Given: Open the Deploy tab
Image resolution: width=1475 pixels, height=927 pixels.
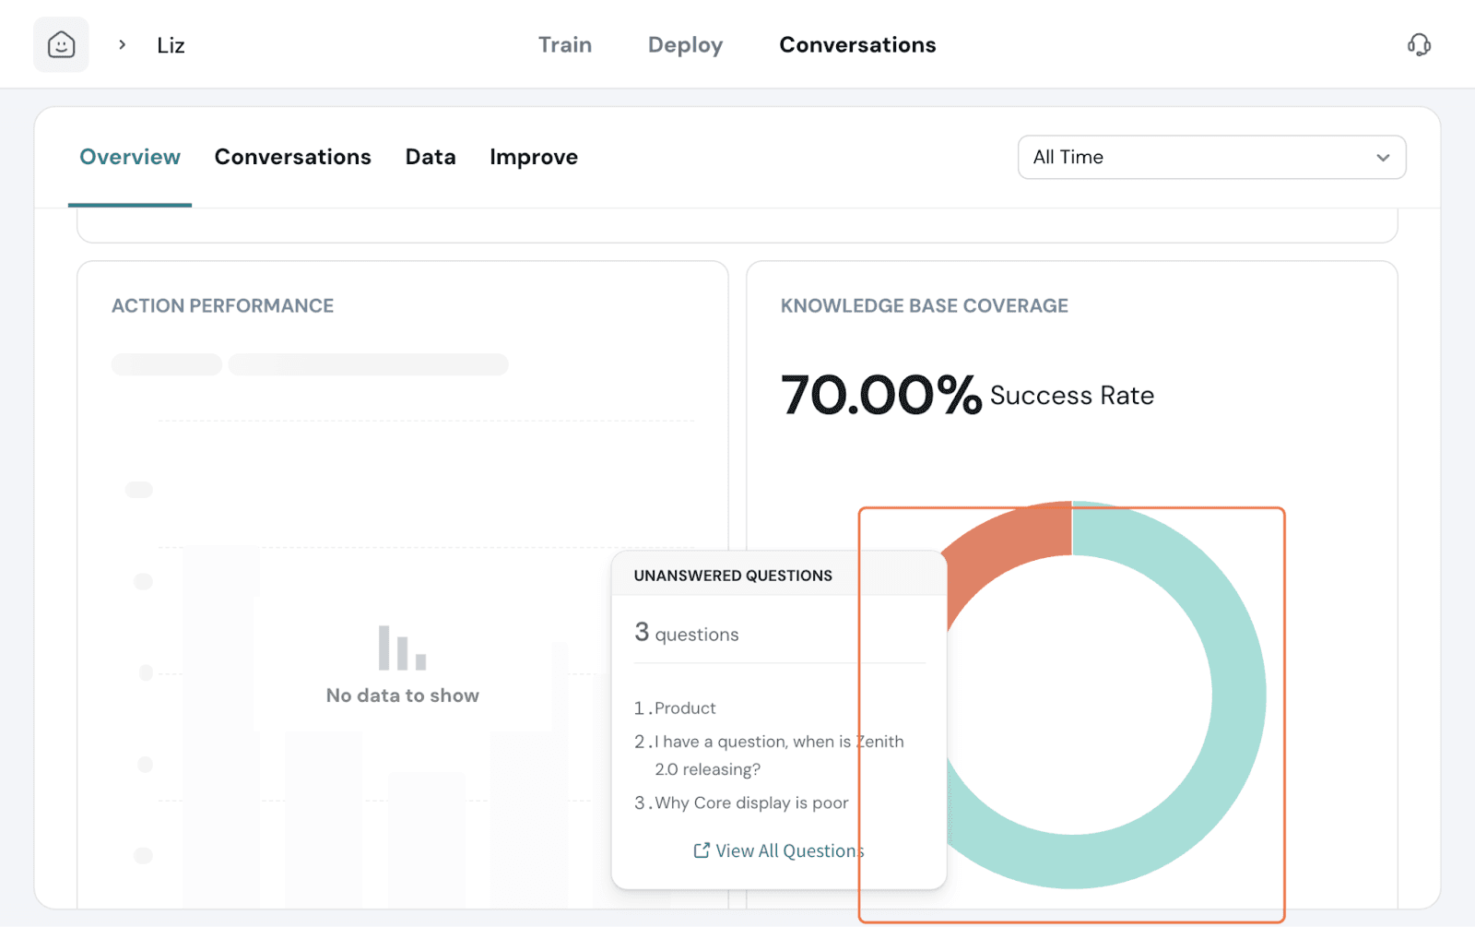Looking at the screenshot, I should [x=685, y=44].
